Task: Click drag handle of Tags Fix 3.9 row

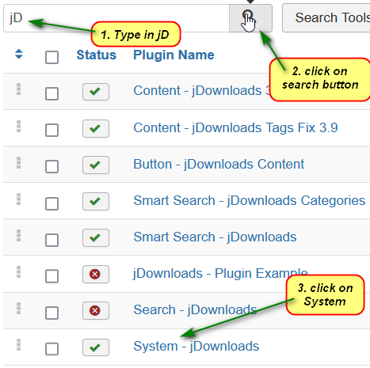Action: click(18, 127)
